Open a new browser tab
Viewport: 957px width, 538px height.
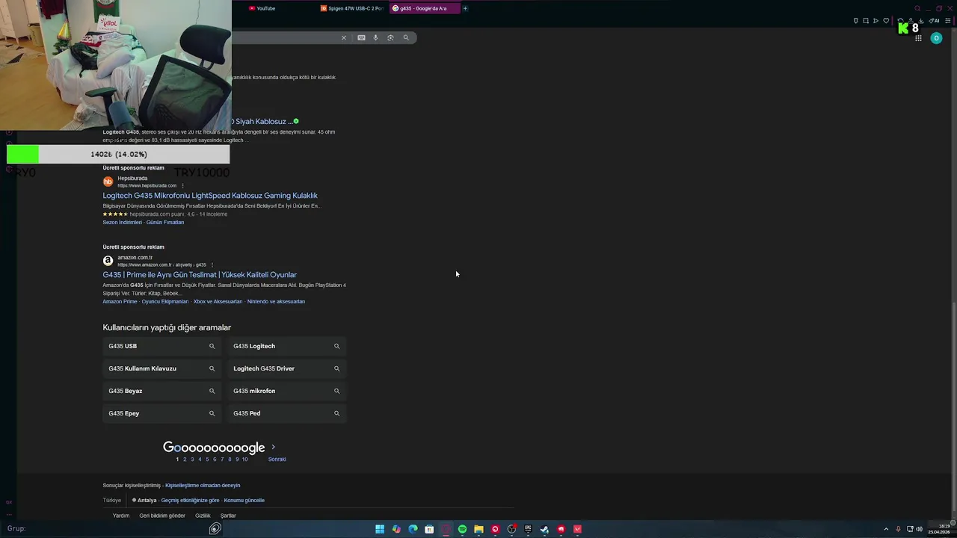tap(465, 8)
